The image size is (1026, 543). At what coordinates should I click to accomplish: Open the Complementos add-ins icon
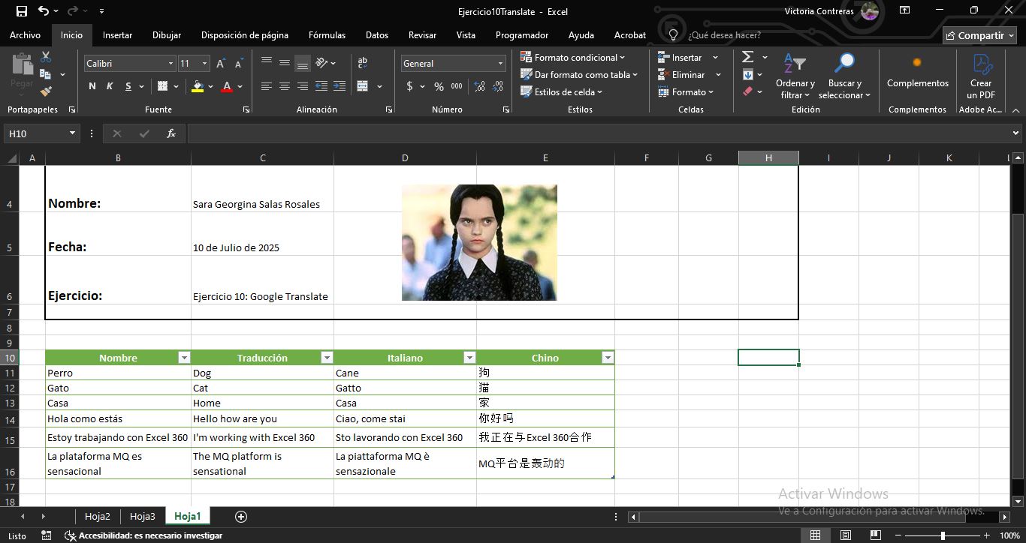point(917,72)
